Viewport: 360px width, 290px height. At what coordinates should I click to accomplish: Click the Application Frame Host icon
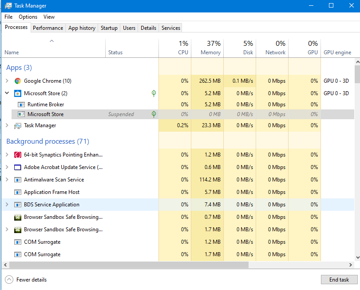pyautogui.click(x=18, y=192)
